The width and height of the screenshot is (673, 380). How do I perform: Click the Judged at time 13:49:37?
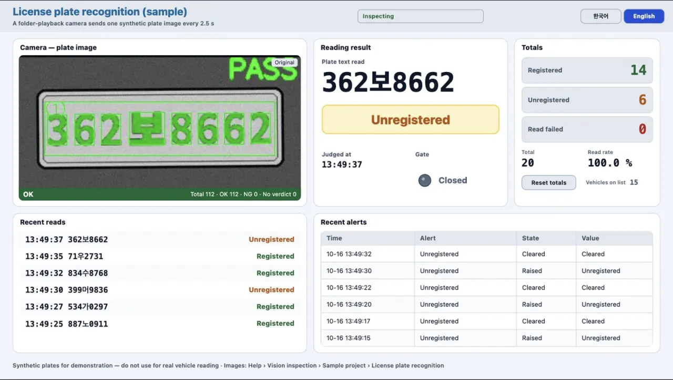tap(342, 165)
